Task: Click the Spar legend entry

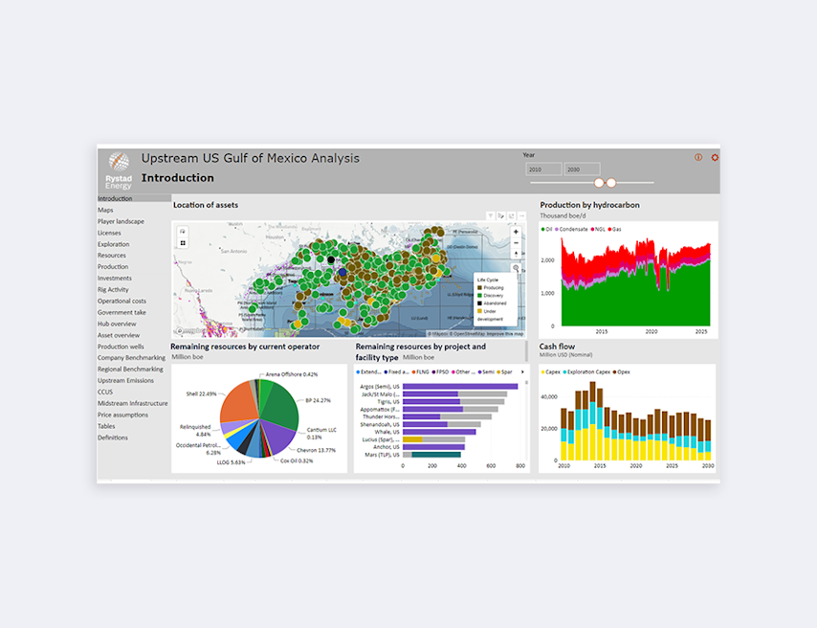Action: (504, 371)
